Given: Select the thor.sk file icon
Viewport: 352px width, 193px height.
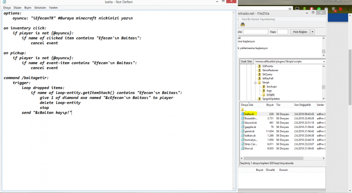Looking at the screenshot, I should pos(243,149).
